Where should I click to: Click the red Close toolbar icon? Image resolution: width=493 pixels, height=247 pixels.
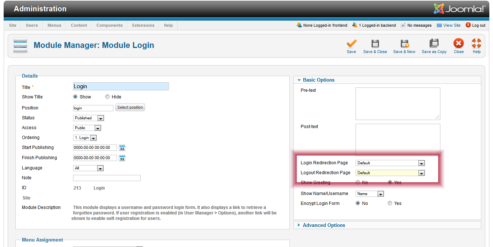pos(459,44)
